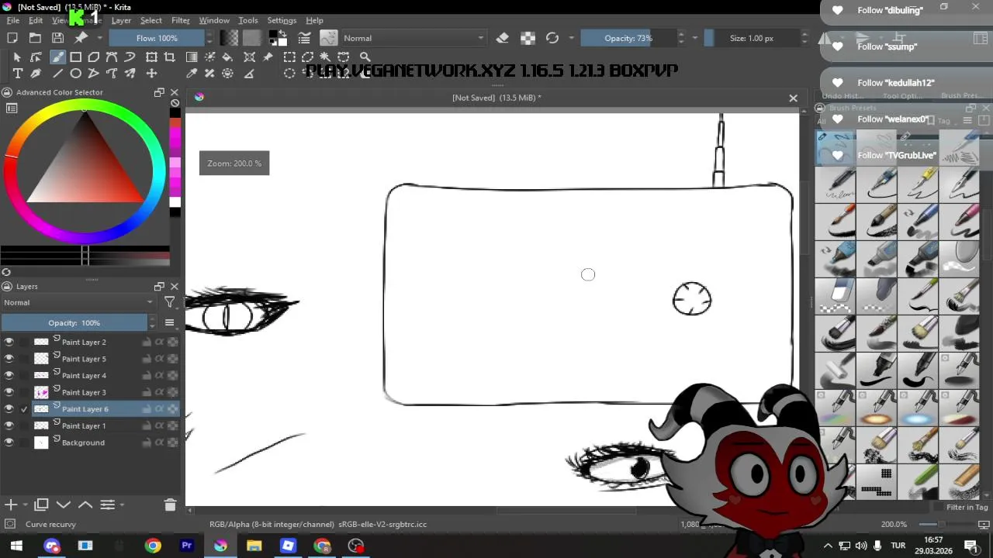
Task: Toggle eraser mode in toolbar
Action: 503,37
